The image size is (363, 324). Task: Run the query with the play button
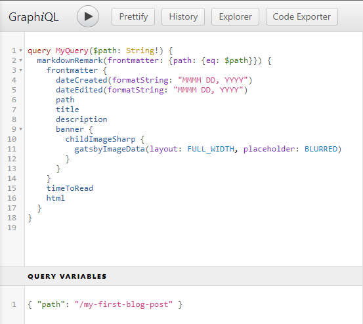[88, 16]
